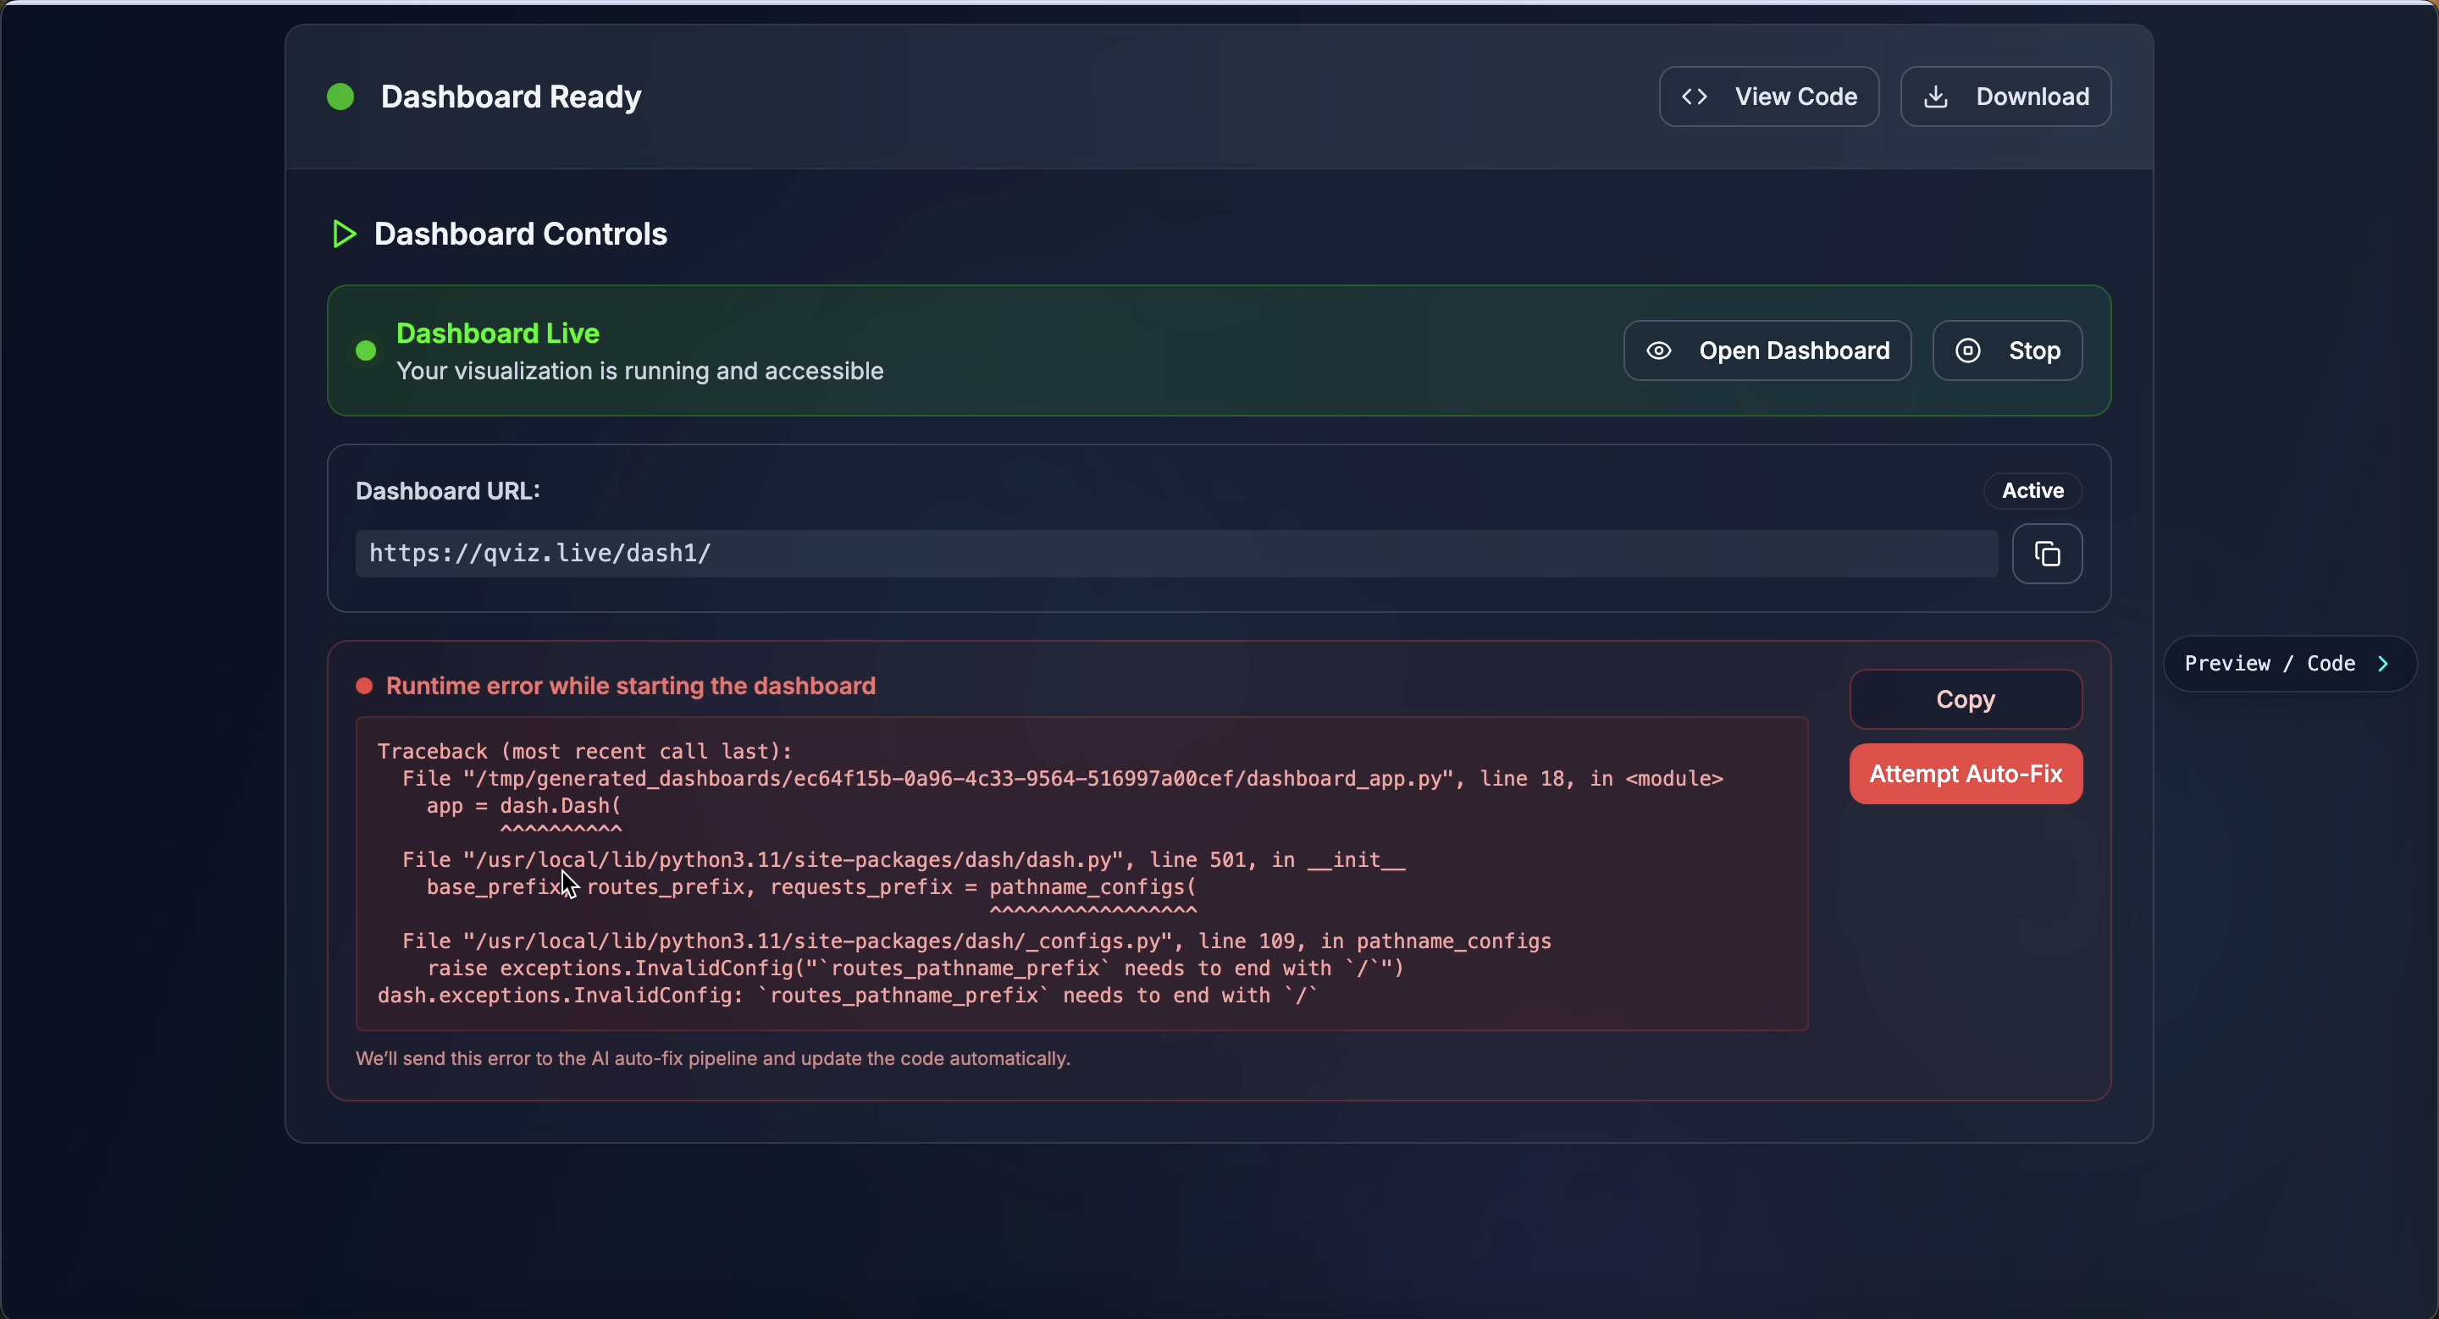Click the stop circle icon
Viewport: 2439px width, 1319px height.
coord(1967,351)
